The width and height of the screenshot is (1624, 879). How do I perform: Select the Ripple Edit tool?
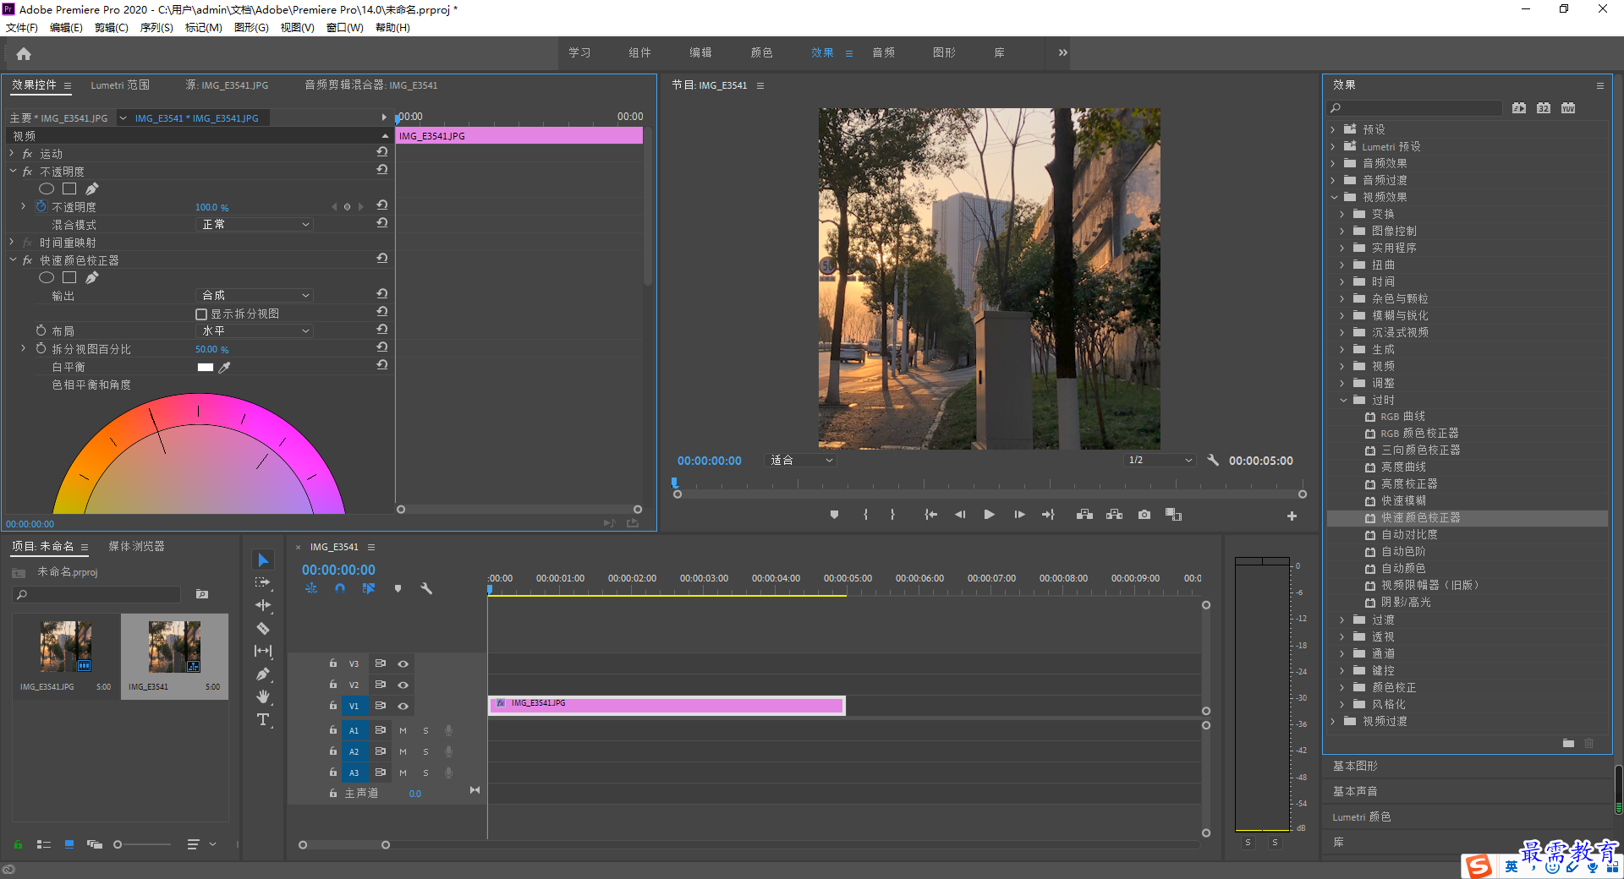(263, 605)
